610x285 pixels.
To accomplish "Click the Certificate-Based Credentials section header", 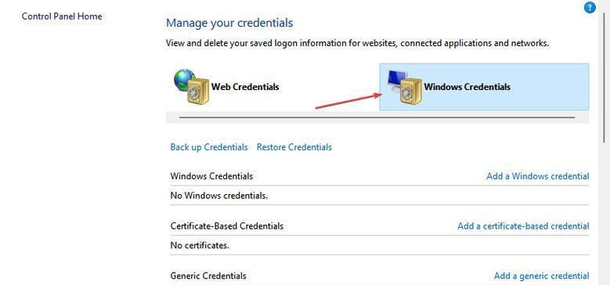I will (227, 226).
